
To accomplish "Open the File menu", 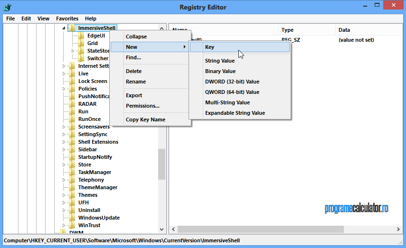I will point(10,18).
